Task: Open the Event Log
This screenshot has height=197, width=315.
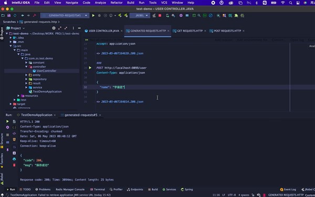Action: pyautogui.click(x=288, y=189)
